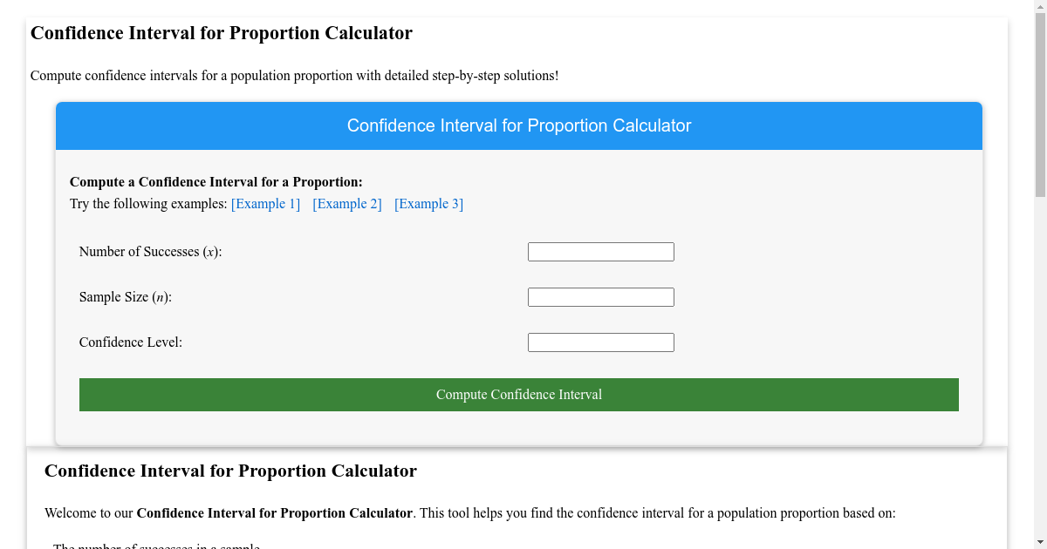Click the Confidence Level input field
The height and width of the screenshot is (549, 1047).
[600, 342]
